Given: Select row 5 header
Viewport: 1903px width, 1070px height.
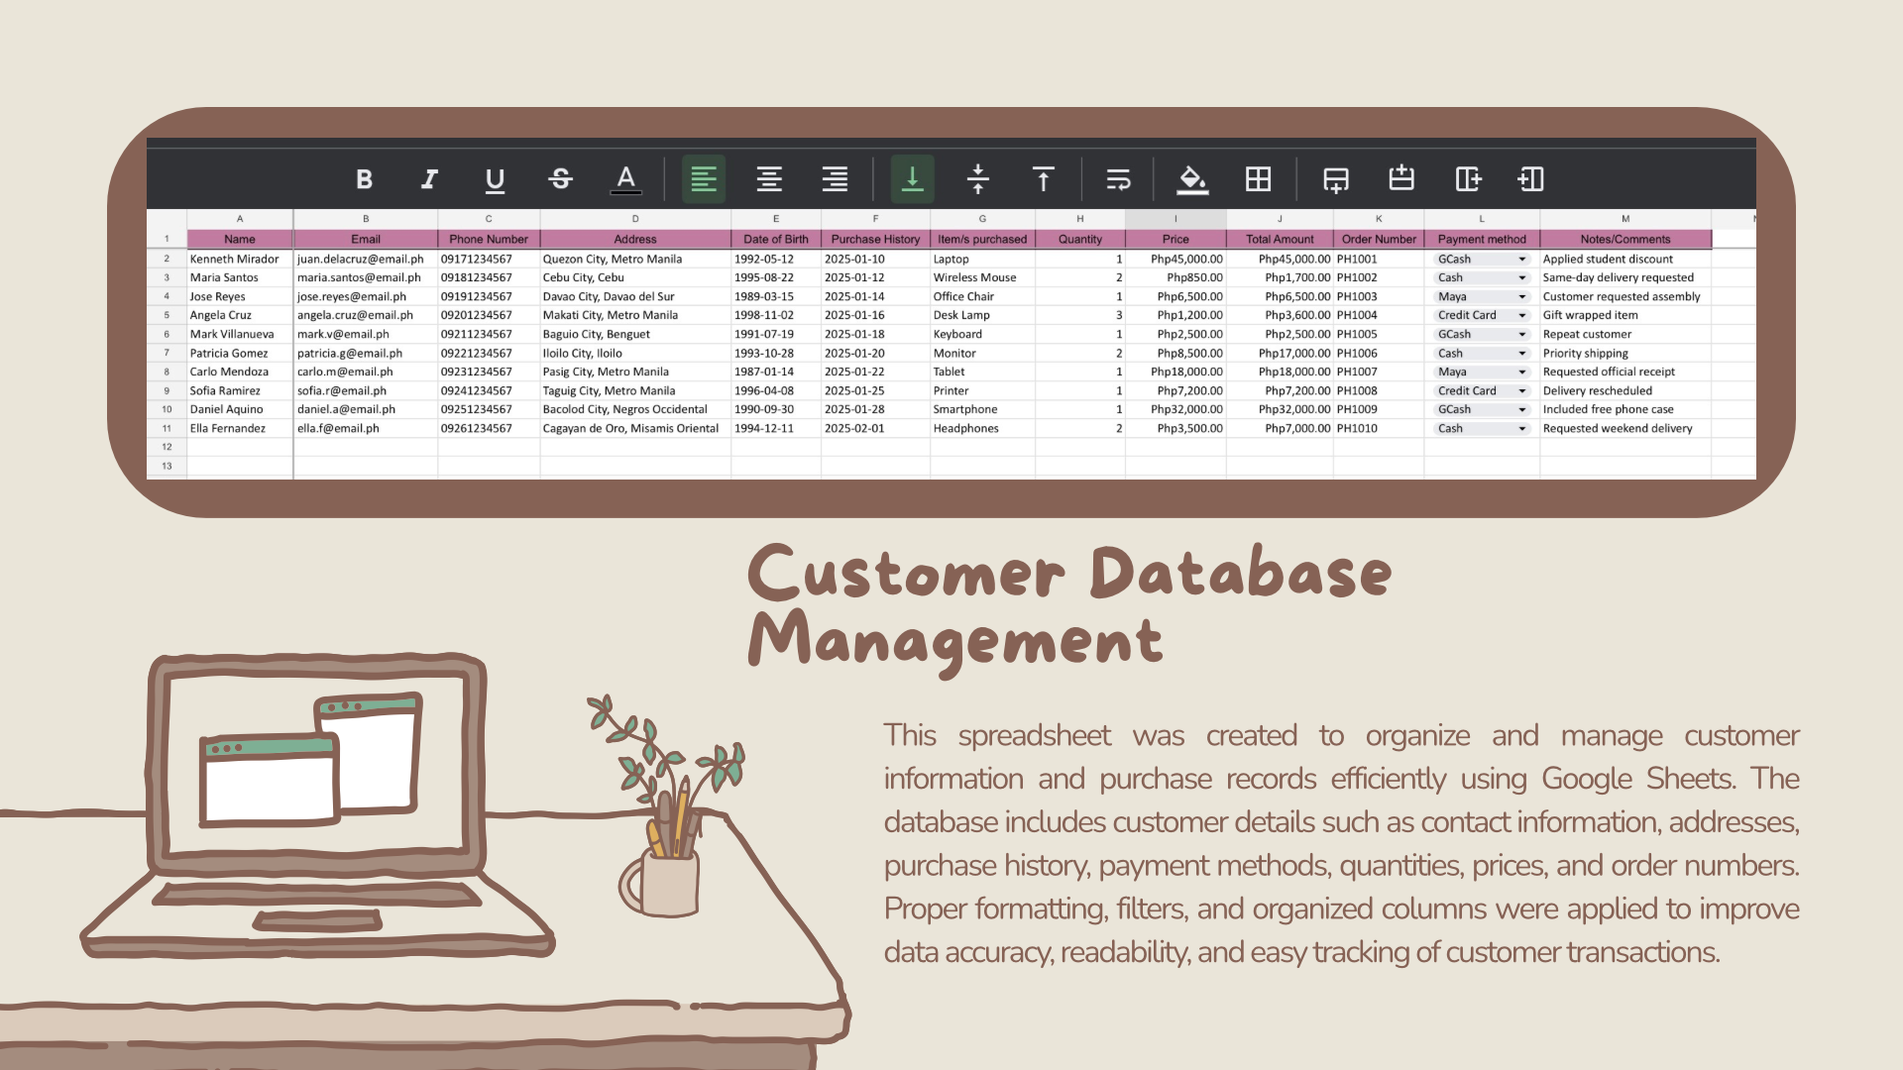Looking at the screenshot, I should point(167,315).
